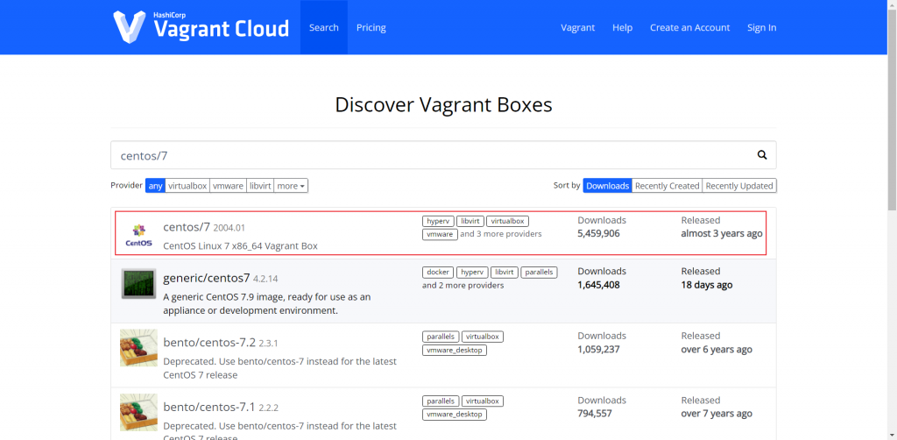Filter by virtualbox provider

click(187, 186)
